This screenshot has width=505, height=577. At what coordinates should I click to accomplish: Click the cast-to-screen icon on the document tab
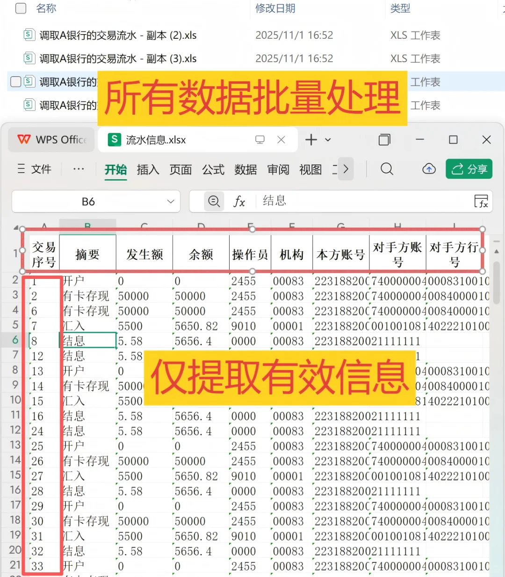[260, 139]
